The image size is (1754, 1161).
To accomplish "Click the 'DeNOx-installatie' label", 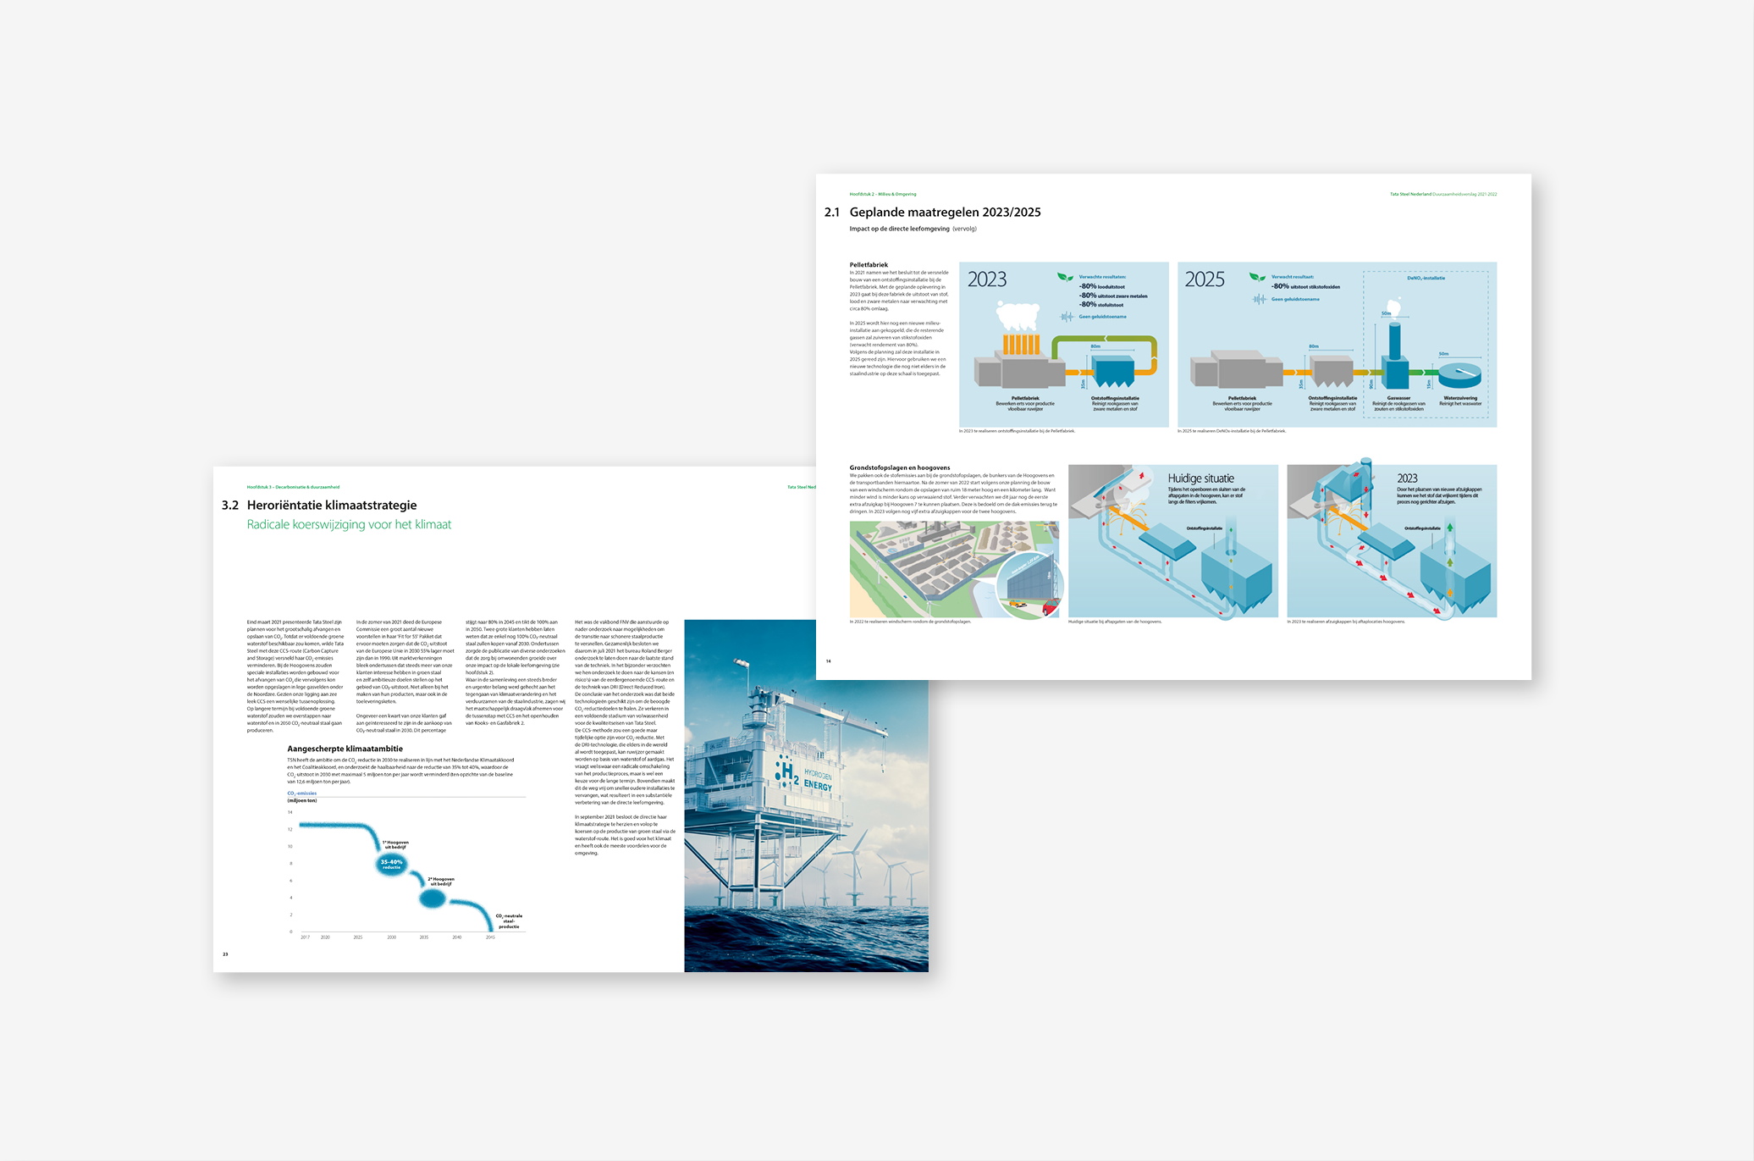I will tap(1426, 278).
